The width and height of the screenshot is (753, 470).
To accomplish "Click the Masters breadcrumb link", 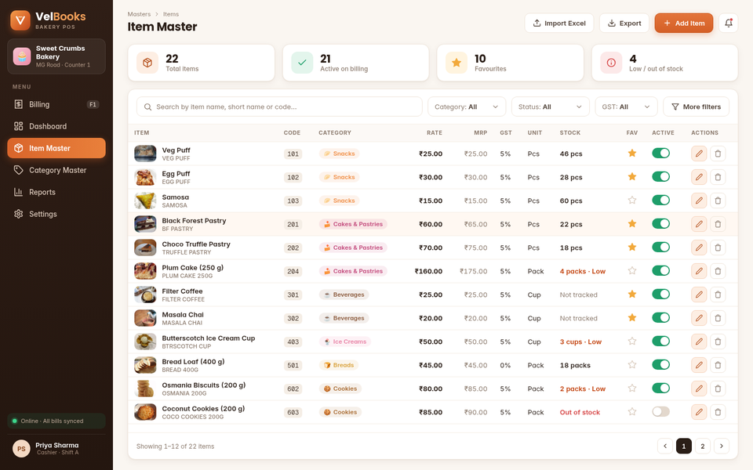I will point(139,14).
